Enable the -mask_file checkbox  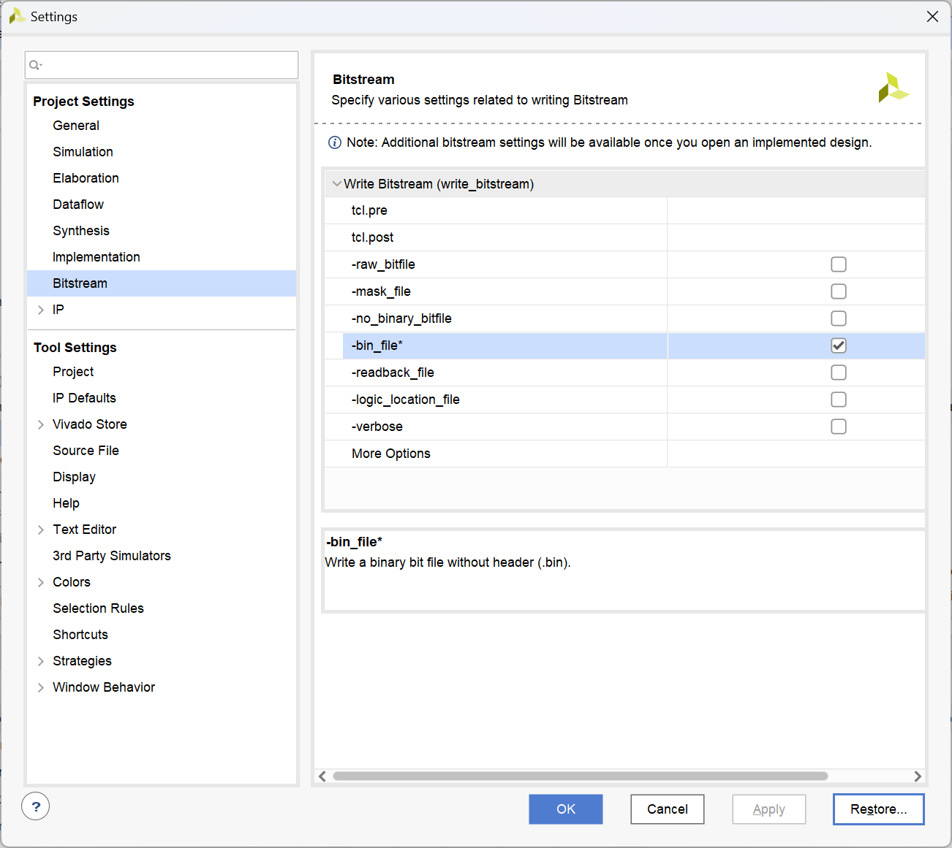tap(839, 291)
